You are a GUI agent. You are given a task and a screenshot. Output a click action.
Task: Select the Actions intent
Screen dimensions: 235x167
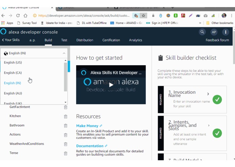(x=15, y=135)
